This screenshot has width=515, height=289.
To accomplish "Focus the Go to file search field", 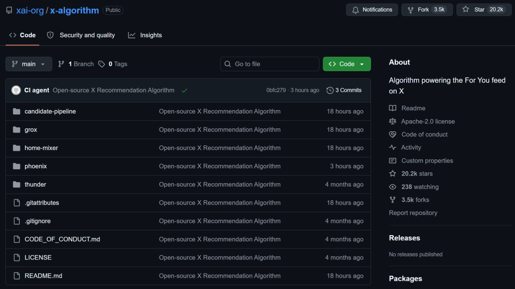I will (x=269, y=64).
